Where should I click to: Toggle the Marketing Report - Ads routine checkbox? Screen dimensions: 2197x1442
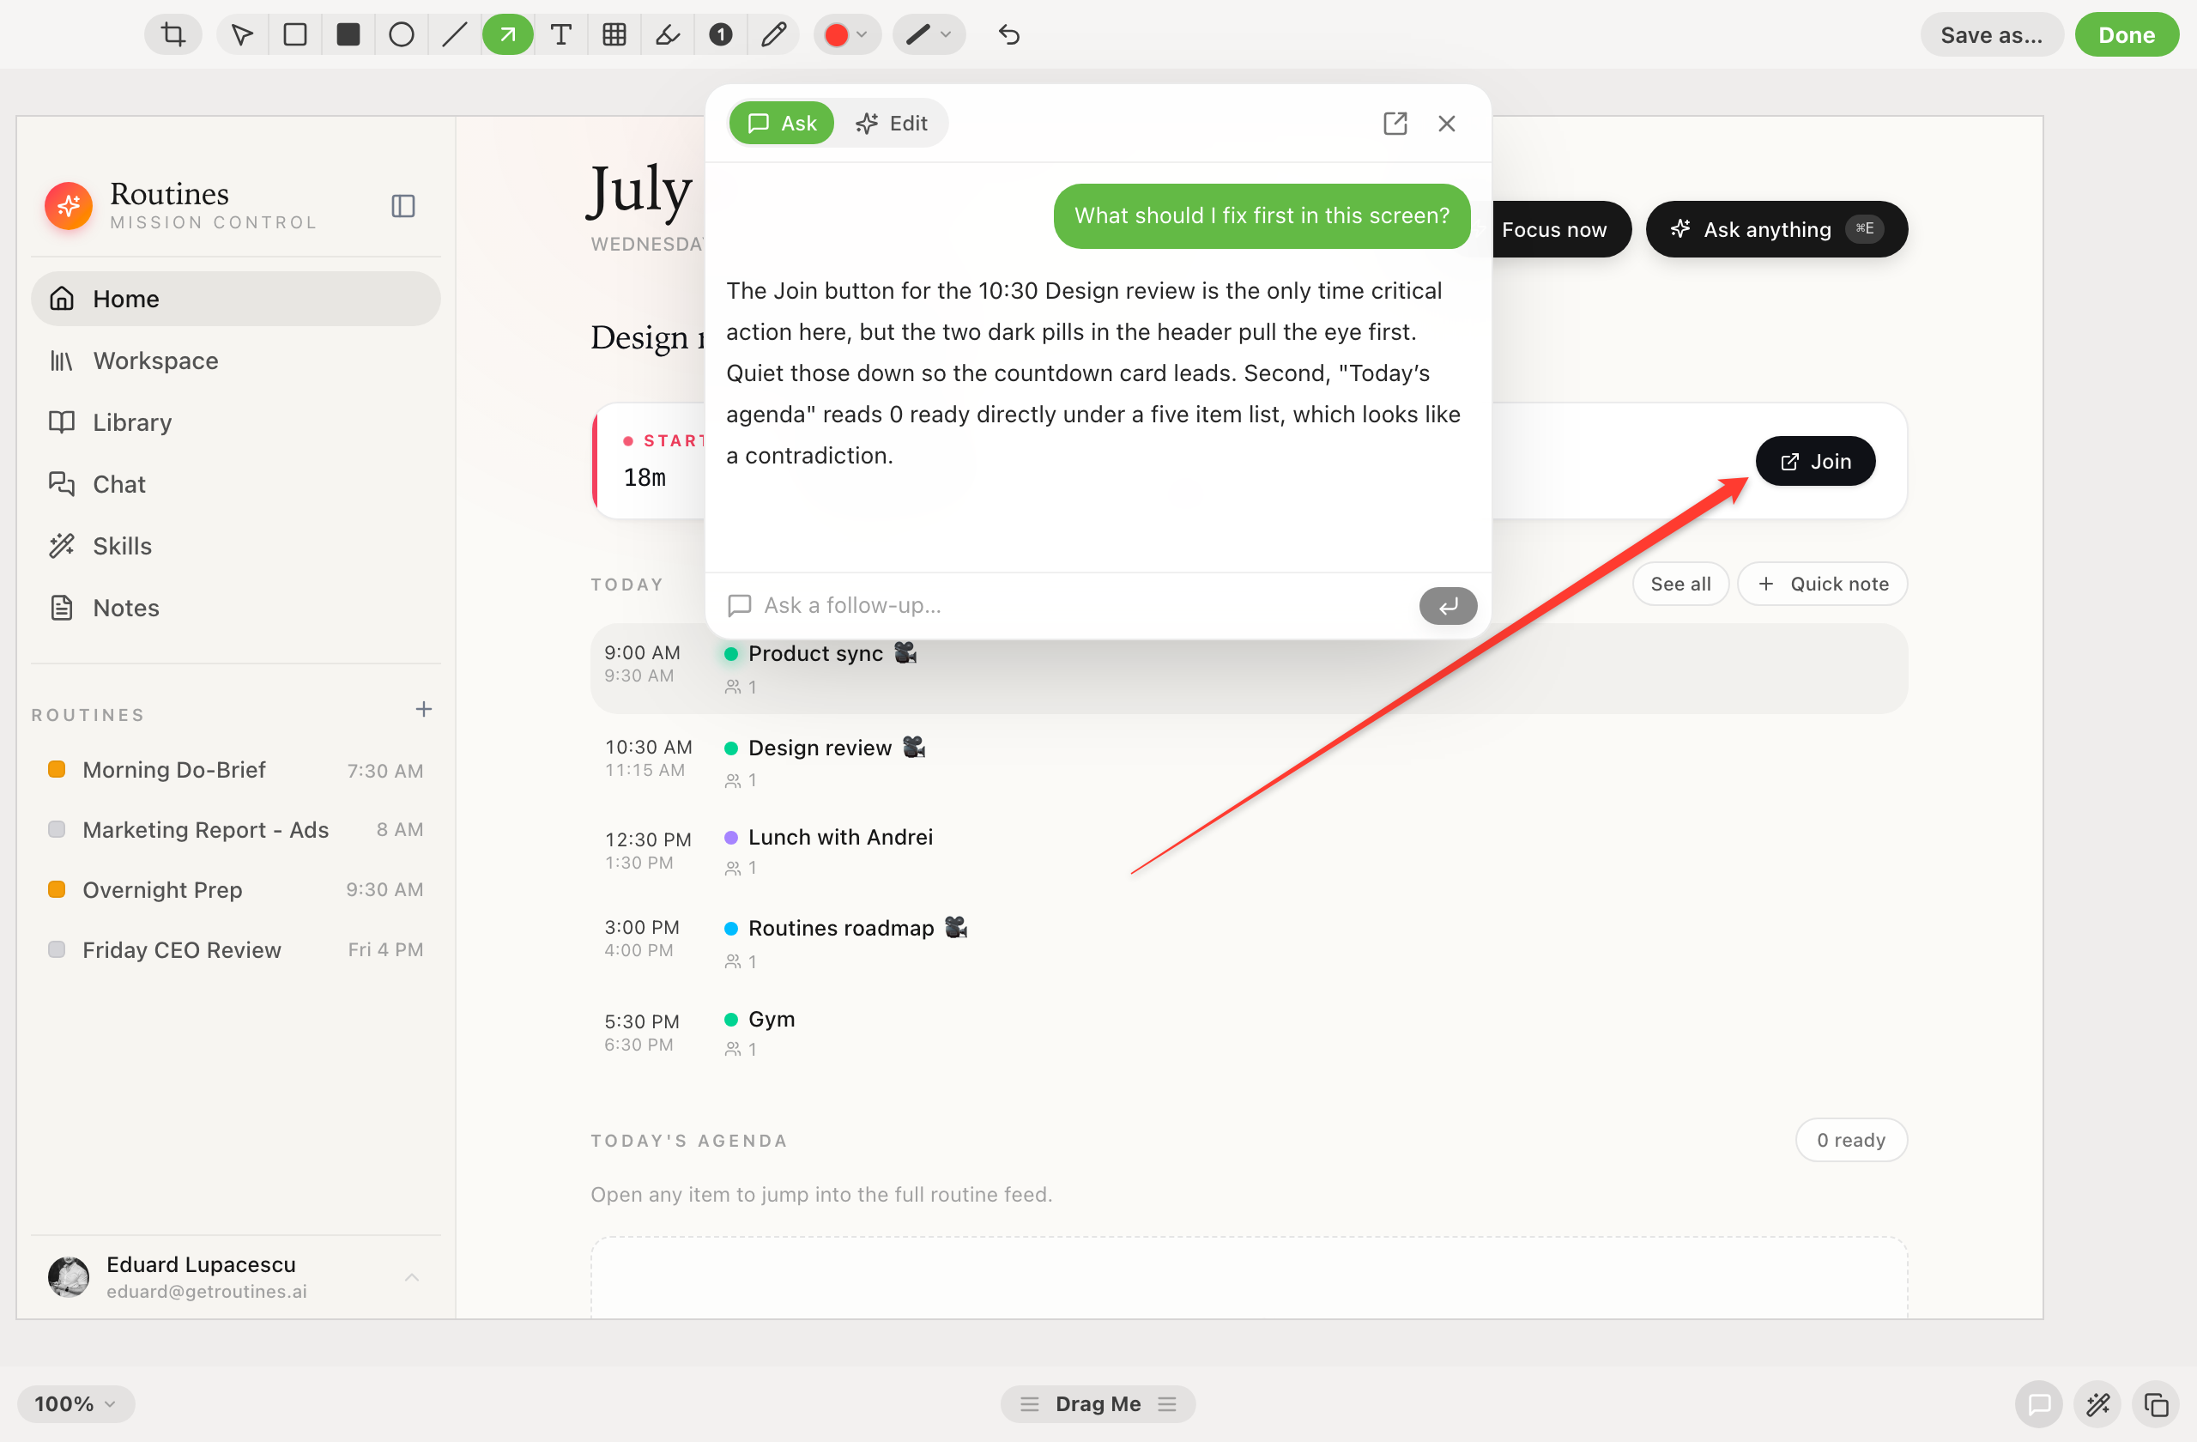coord(57,830)
